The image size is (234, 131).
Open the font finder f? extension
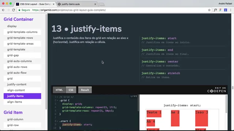(215, 10)
